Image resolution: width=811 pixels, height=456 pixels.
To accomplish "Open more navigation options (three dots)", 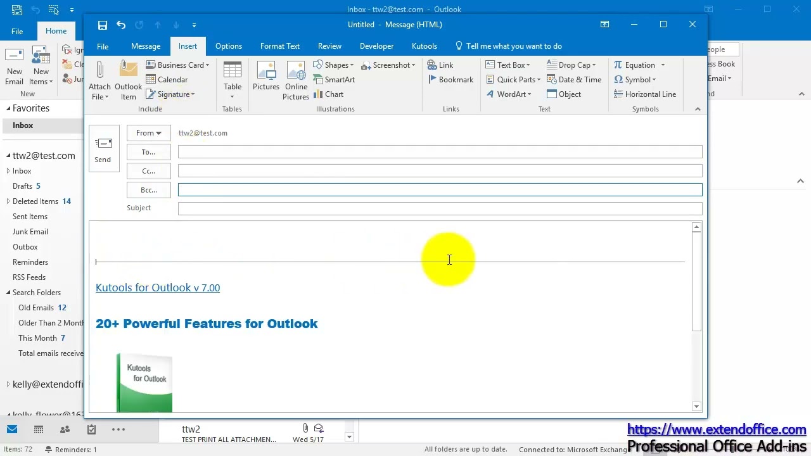I will tap(118, 429).
